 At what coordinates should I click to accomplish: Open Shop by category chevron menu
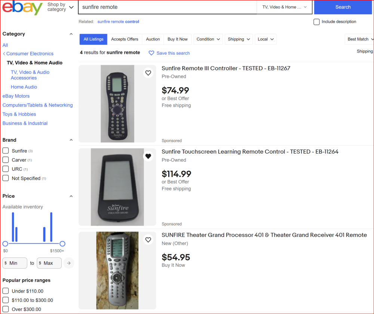[x=71, y=7]
